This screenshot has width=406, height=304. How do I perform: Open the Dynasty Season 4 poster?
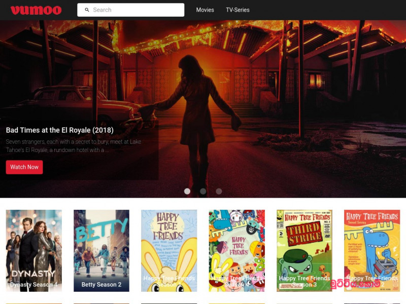(34, 251)
